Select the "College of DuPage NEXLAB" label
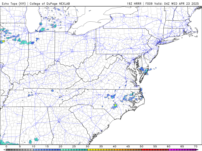 click(50, 4)
